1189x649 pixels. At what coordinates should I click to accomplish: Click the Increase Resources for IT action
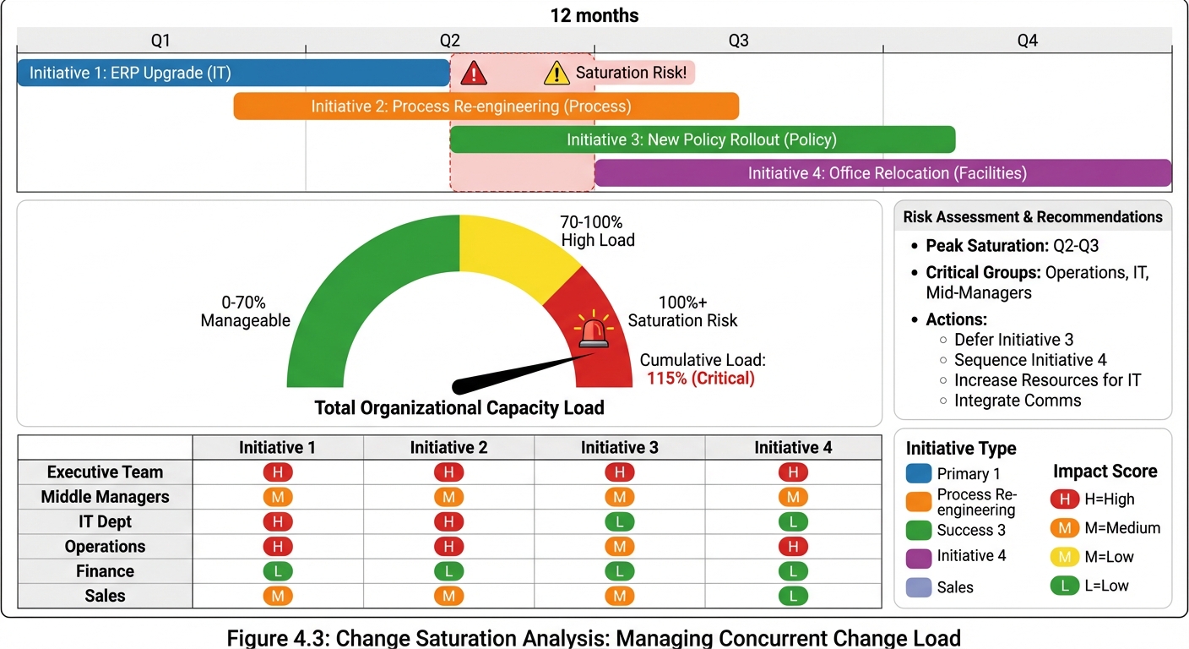tap(1047, 380)
